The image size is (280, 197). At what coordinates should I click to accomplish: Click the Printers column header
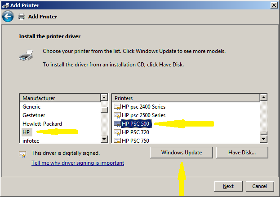pos(186,98)
